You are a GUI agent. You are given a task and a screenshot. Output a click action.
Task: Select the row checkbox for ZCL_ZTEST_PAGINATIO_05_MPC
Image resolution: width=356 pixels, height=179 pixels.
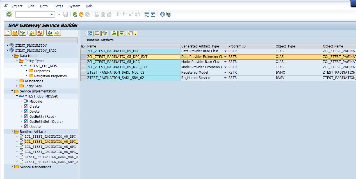[83, 62]
